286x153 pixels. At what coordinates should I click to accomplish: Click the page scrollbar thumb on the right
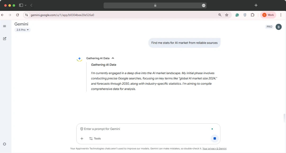click(x=284, y=118)
